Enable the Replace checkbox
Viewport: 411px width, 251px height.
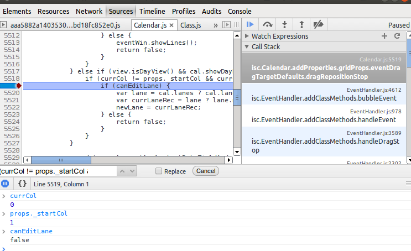click(159, 171)
